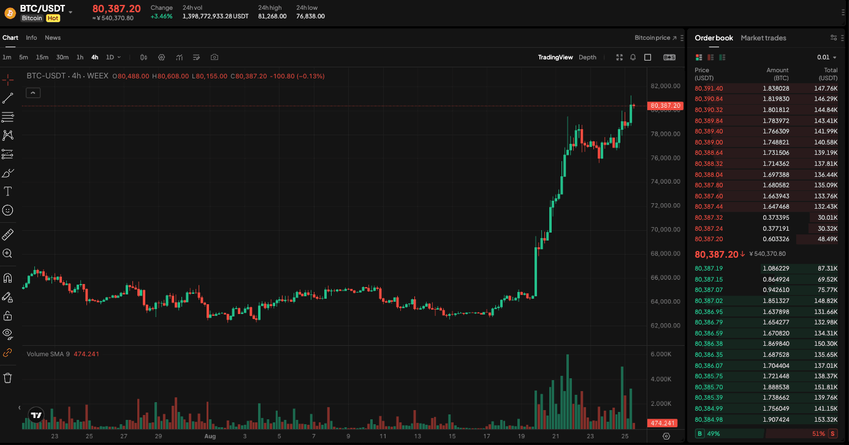Toggle lock all drawings

pos(8,316)
